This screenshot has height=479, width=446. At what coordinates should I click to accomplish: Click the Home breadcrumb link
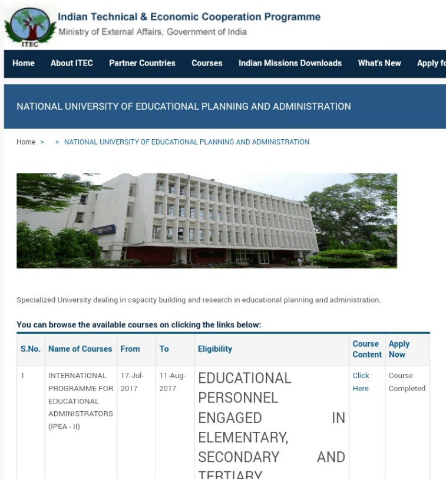(x=26, y=142)
